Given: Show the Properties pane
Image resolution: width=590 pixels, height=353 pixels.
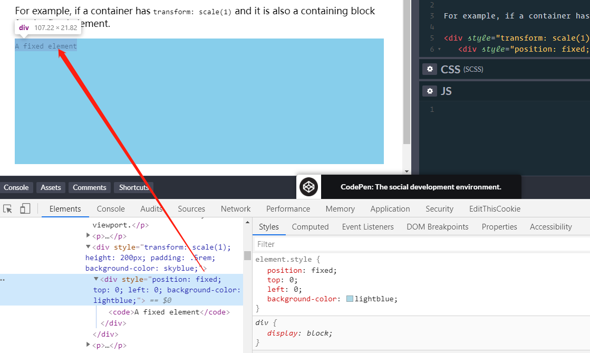Looking at the screenshot, I should click(x=499, y=227).
